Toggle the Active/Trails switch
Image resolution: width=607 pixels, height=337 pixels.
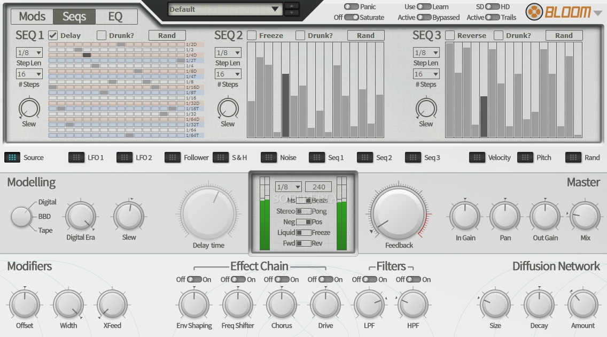click(493, 17)
